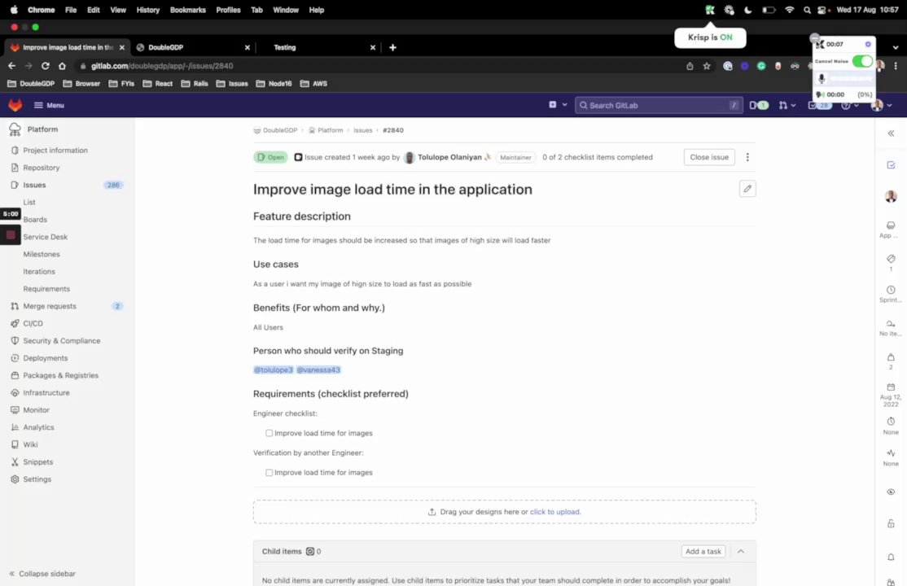Click the edit title pencil icon
Screen dimensions: 907x586
(x=747, y=189)
